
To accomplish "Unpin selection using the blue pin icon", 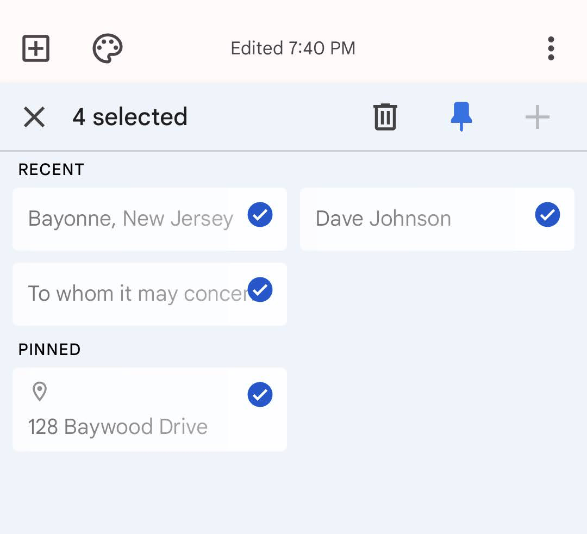I will pos(461,116).
